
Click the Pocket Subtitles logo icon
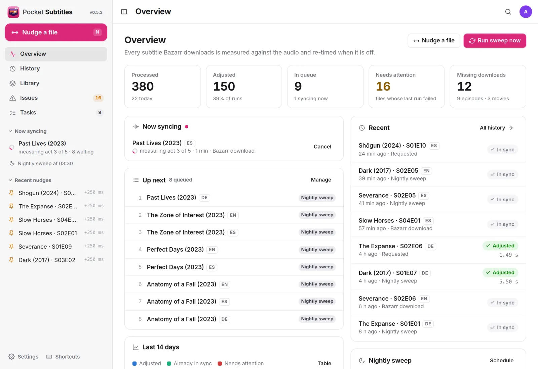(x=13, y=12)
